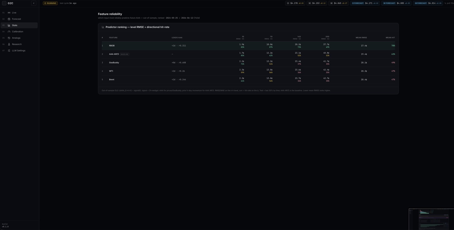The image size is (454, 230).
Task: Click the 1D RMSE column header
Action: (240, 38)
